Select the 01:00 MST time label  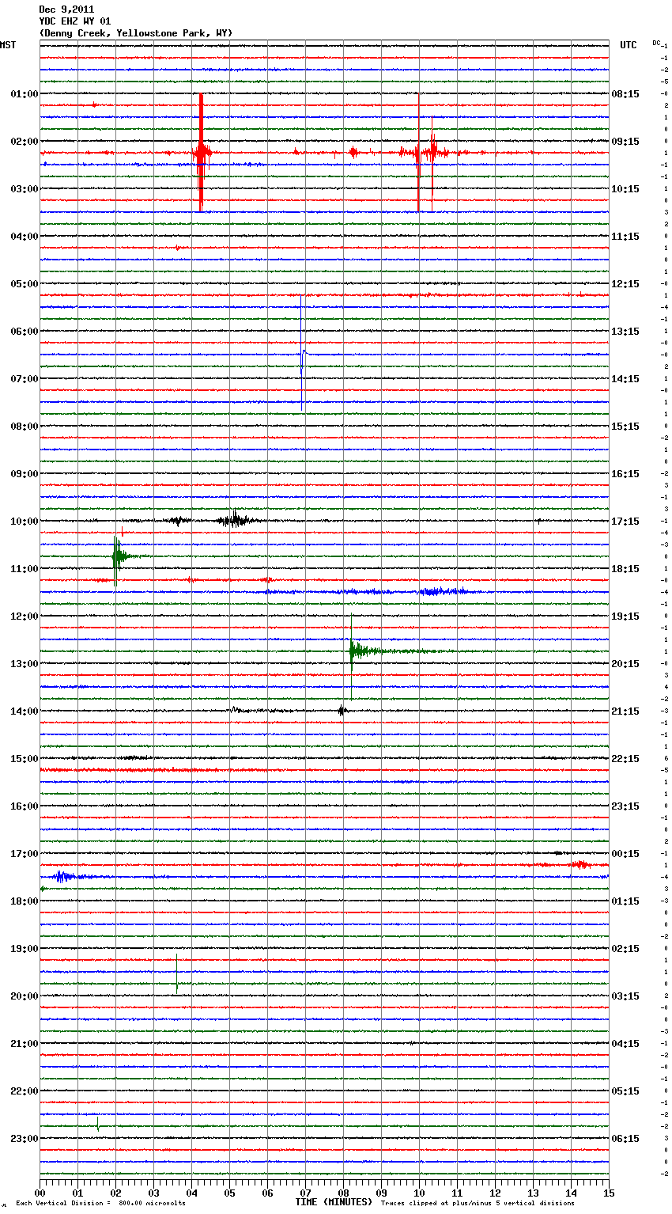(x=25, y=94)
